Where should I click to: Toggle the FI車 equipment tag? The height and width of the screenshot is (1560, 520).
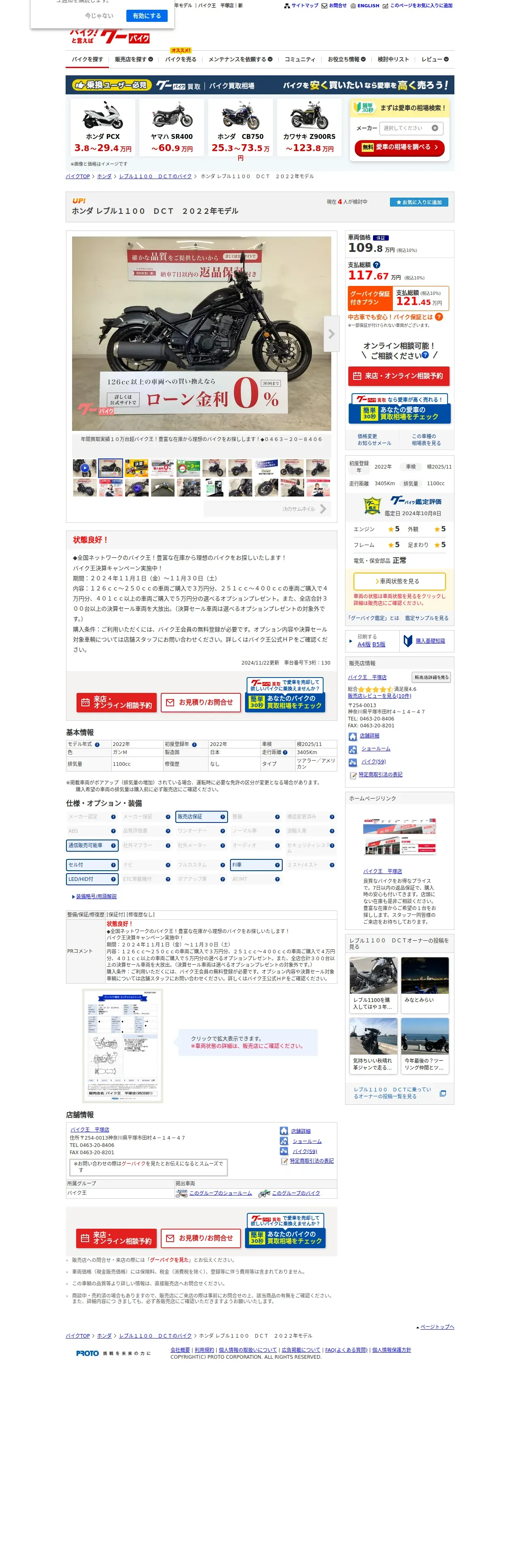(x=256, y=865)
